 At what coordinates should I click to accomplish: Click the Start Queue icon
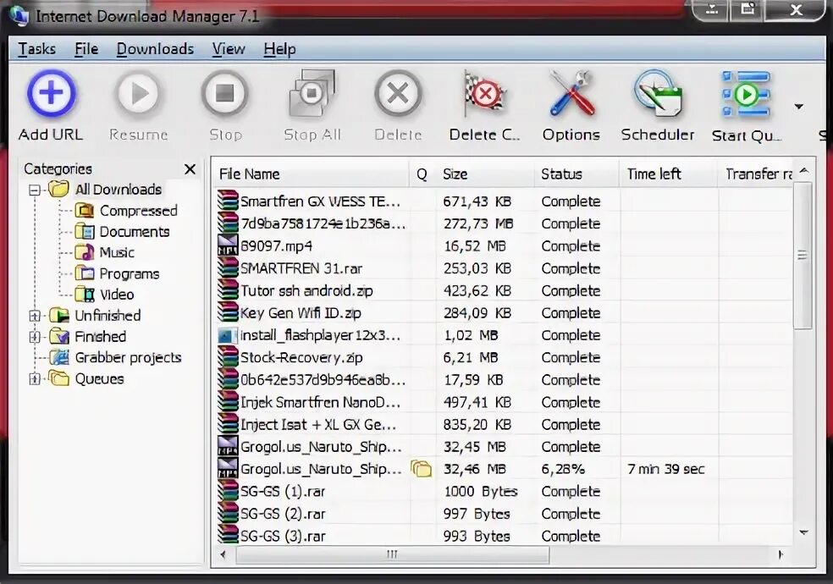(x=746, y=94)
